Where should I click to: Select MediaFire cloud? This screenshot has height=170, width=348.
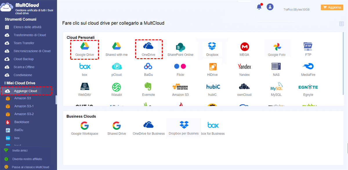pyautogui.click(x=308, y=70)
